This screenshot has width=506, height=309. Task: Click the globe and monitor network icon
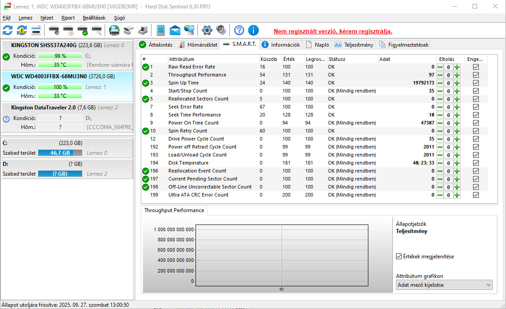coord(189,31)
